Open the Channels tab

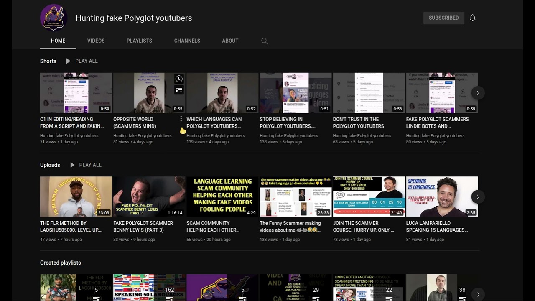pos(187,41)
